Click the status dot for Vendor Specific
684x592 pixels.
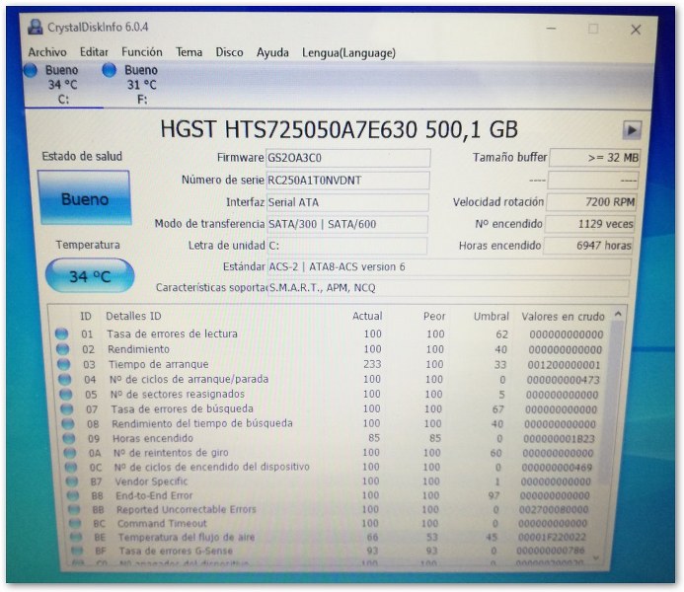point(72,481)
